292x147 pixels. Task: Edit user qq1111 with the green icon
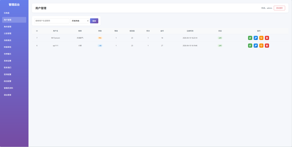click(250, 45)
